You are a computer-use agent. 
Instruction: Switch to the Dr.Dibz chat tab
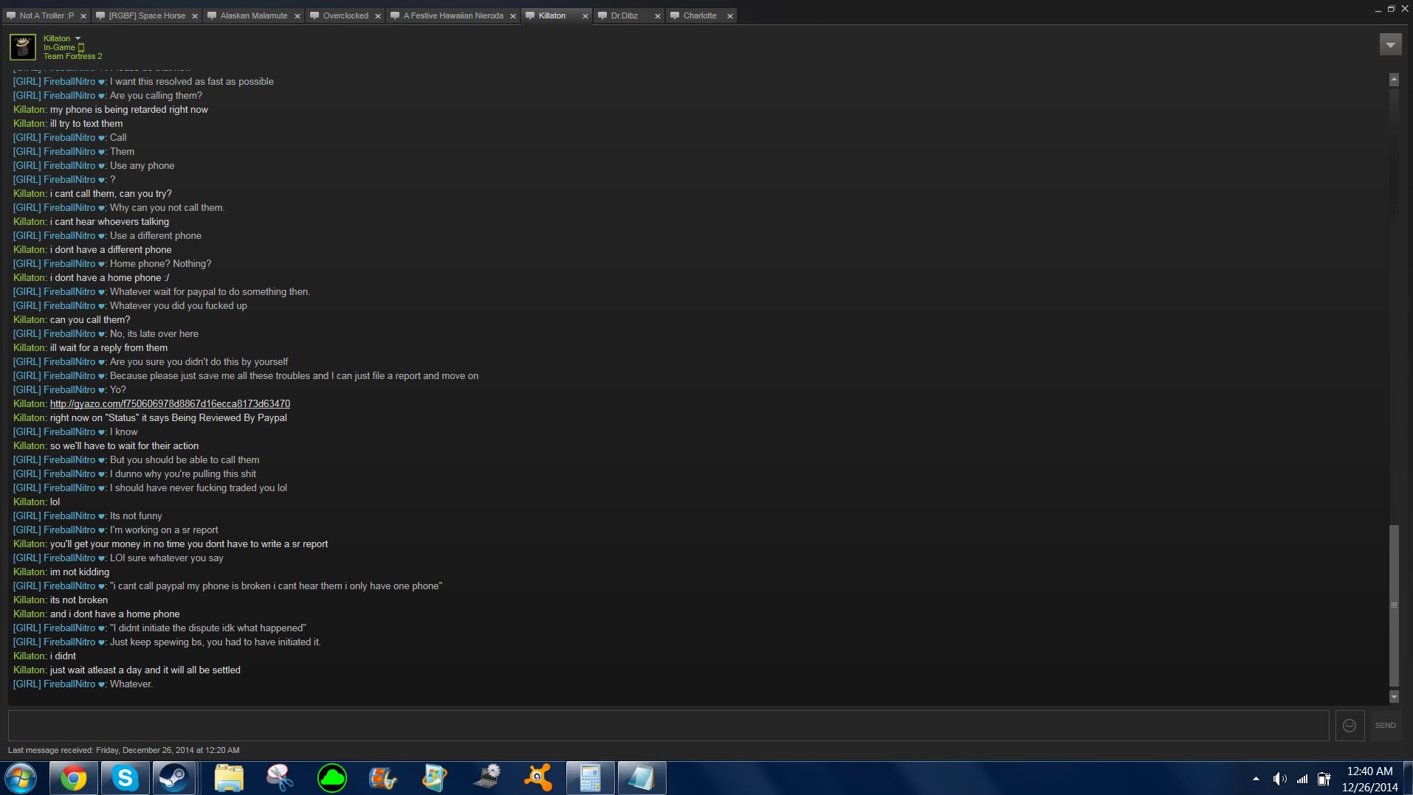[624, 15]
